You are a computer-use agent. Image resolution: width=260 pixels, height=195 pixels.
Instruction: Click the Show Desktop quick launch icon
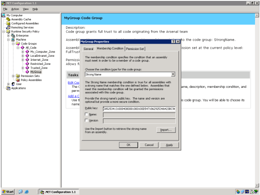point(21,192)
